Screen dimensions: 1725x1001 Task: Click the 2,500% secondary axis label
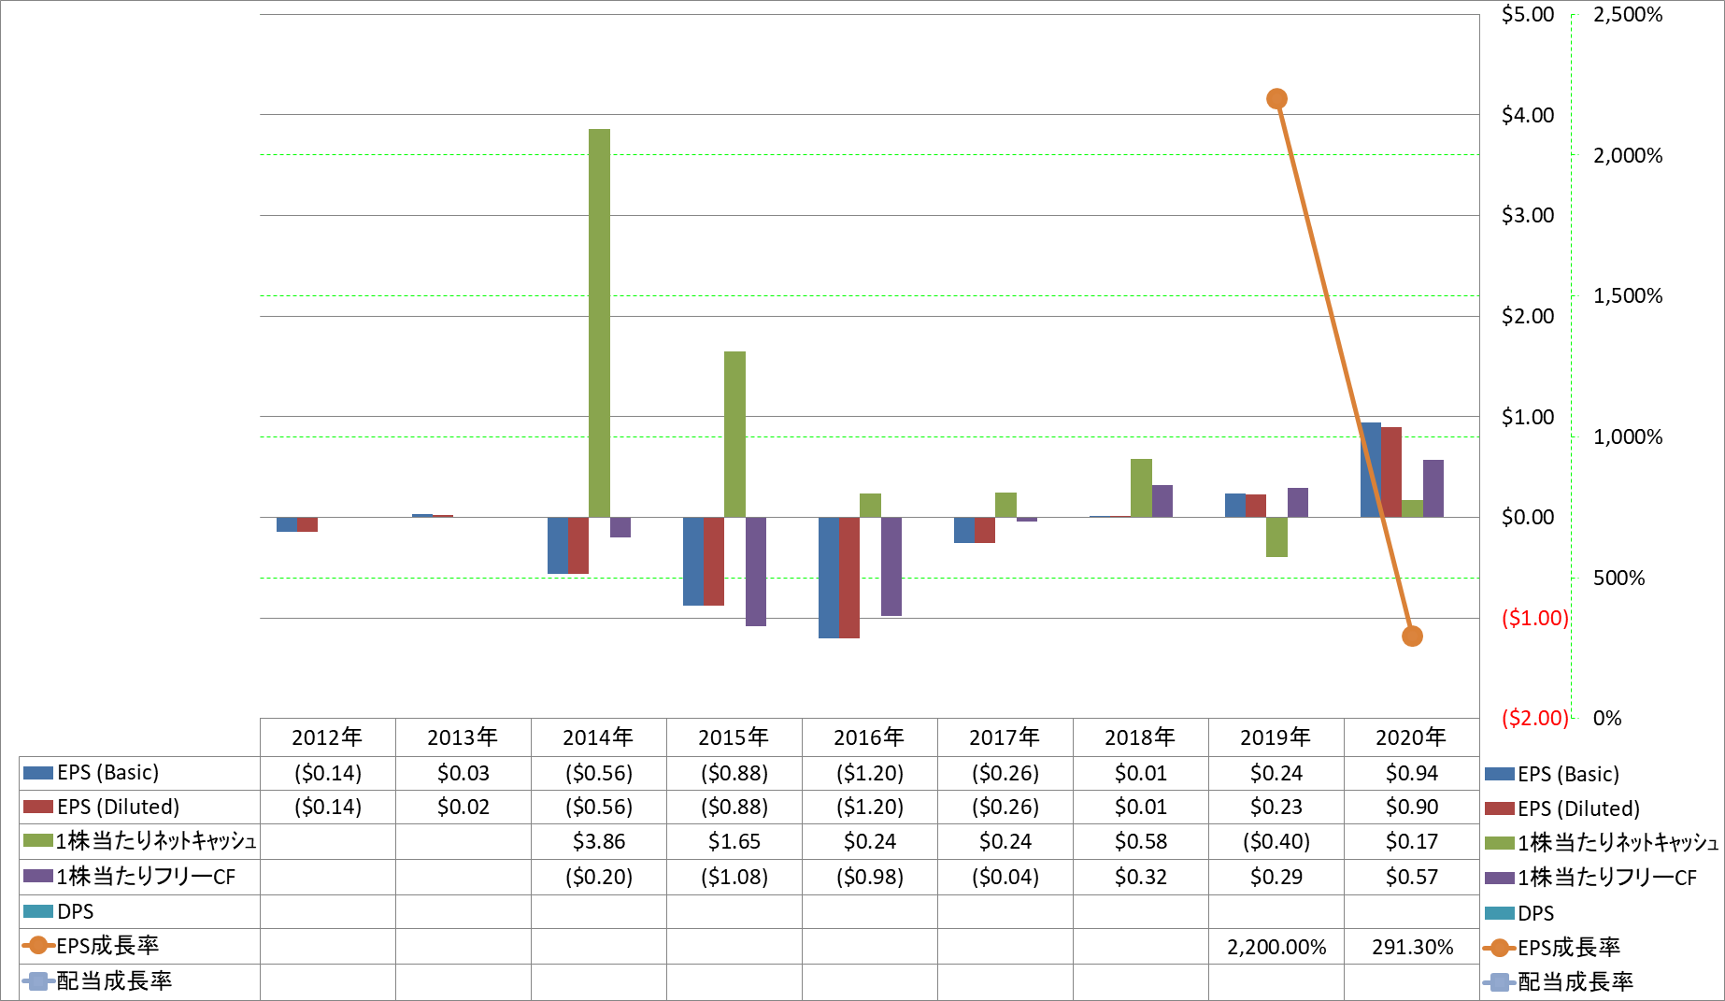(x=1628, y=15)
